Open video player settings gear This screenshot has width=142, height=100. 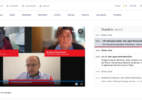tap(77, 84)
